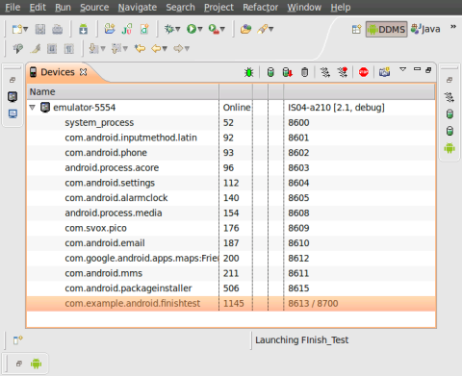Open the Edit menu
Image resolution: width=462 pixels, height=376 pixels.
pos(38,7)
